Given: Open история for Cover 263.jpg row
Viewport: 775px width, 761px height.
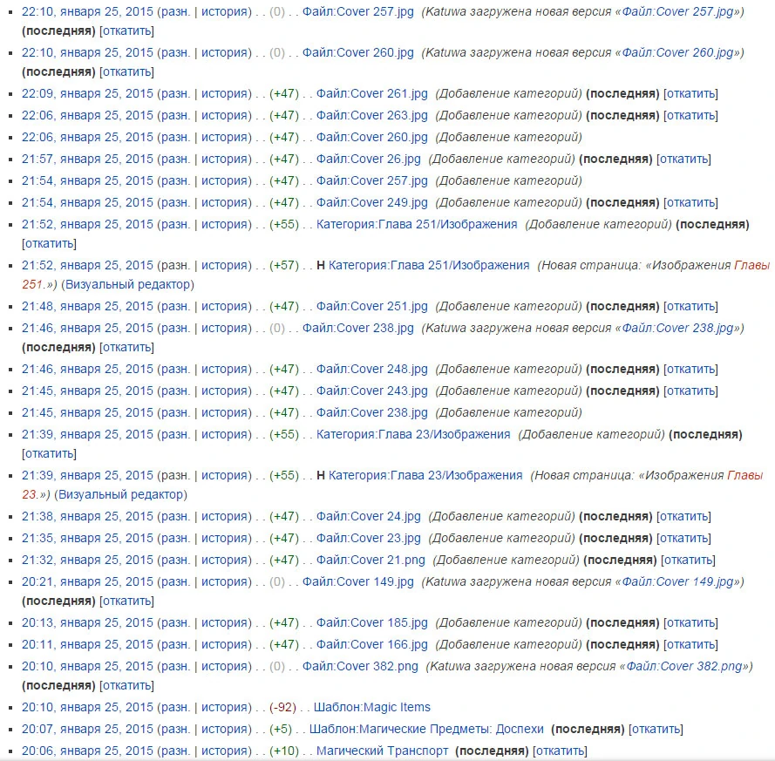Looking at the screenshot, I should [x=224, y=115].
